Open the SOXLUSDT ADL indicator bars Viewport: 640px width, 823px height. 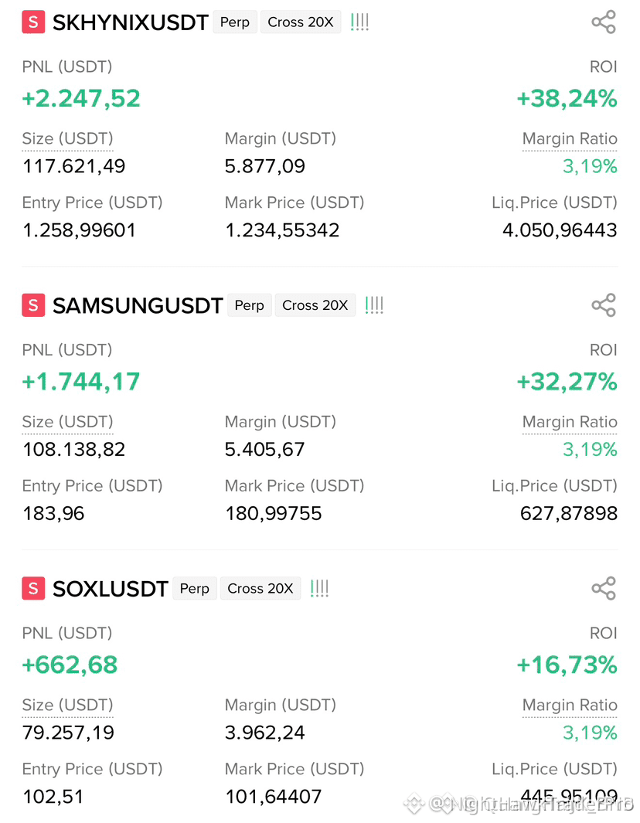tap(319, 588)
